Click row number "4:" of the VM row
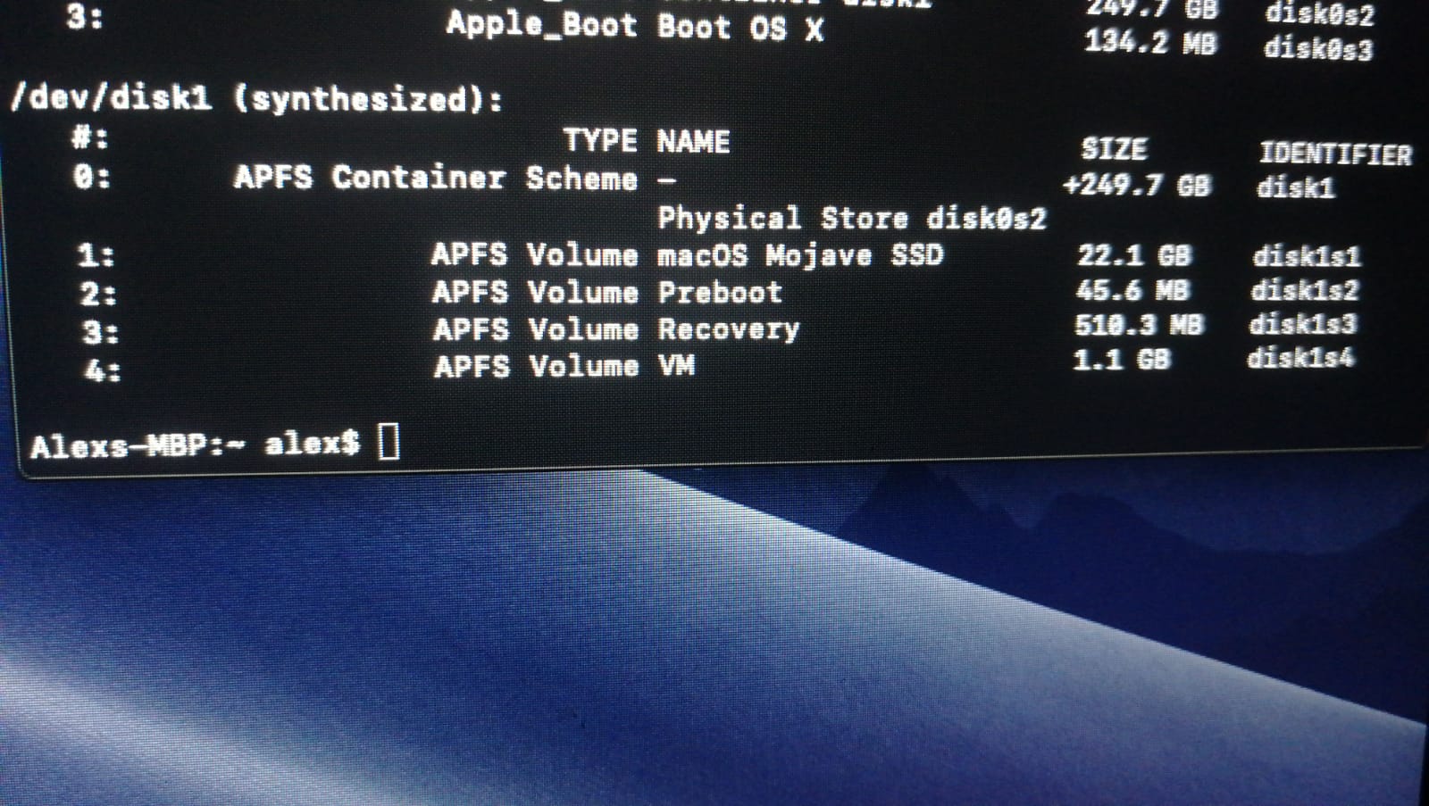 tap(102, 370)
